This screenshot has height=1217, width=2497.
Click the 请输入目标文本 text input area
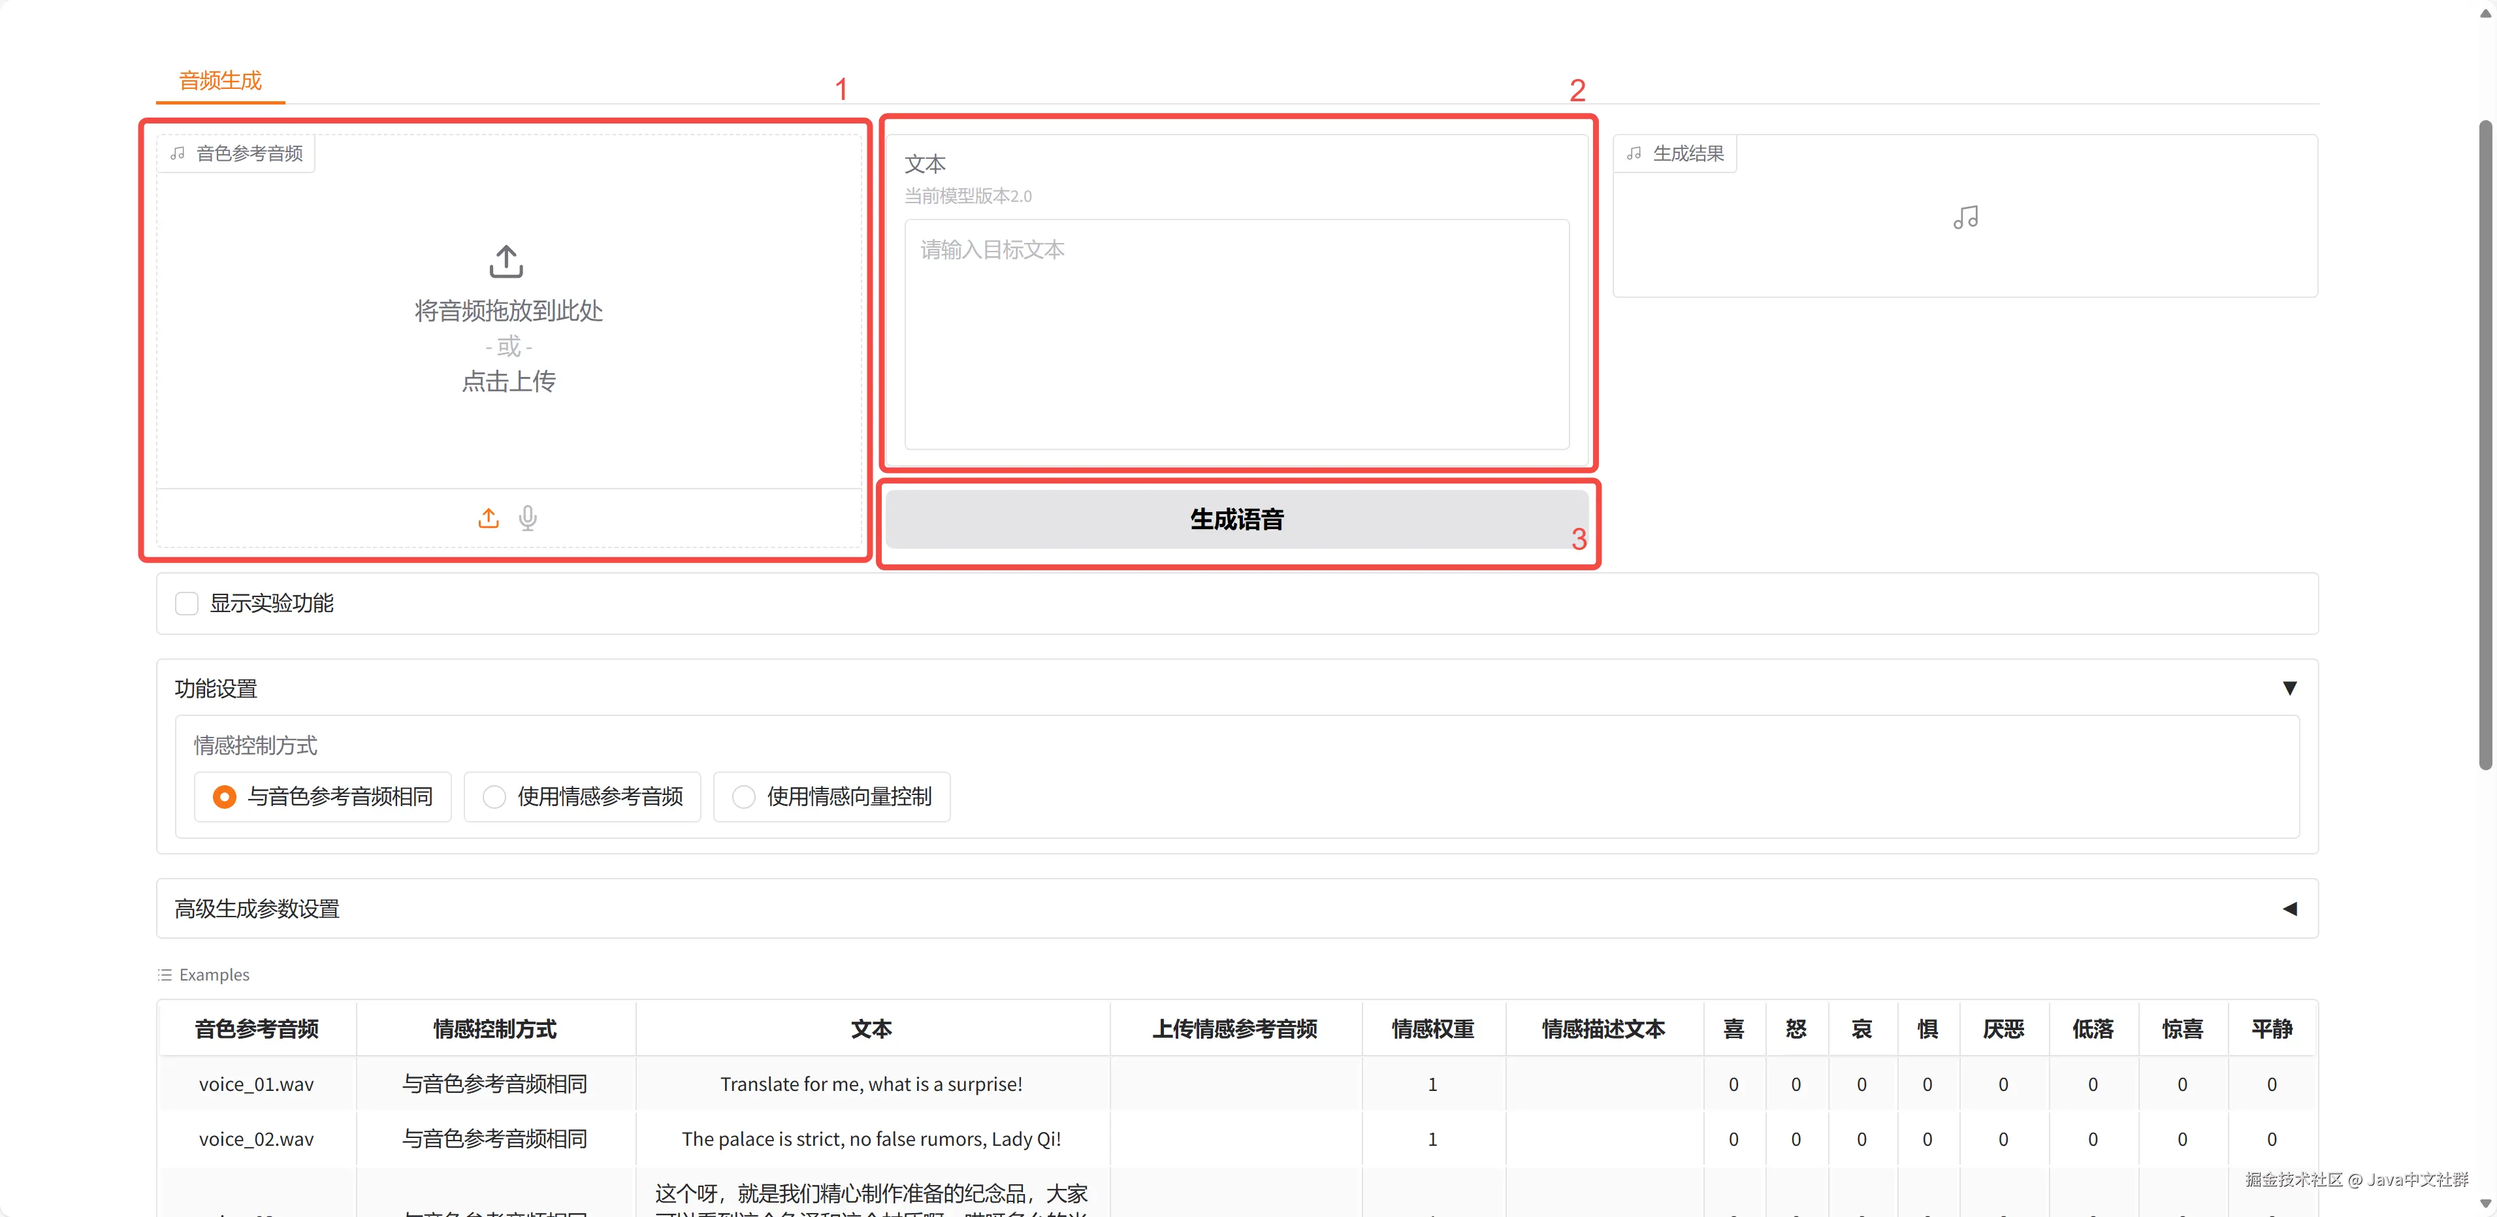coord(1236,334)
